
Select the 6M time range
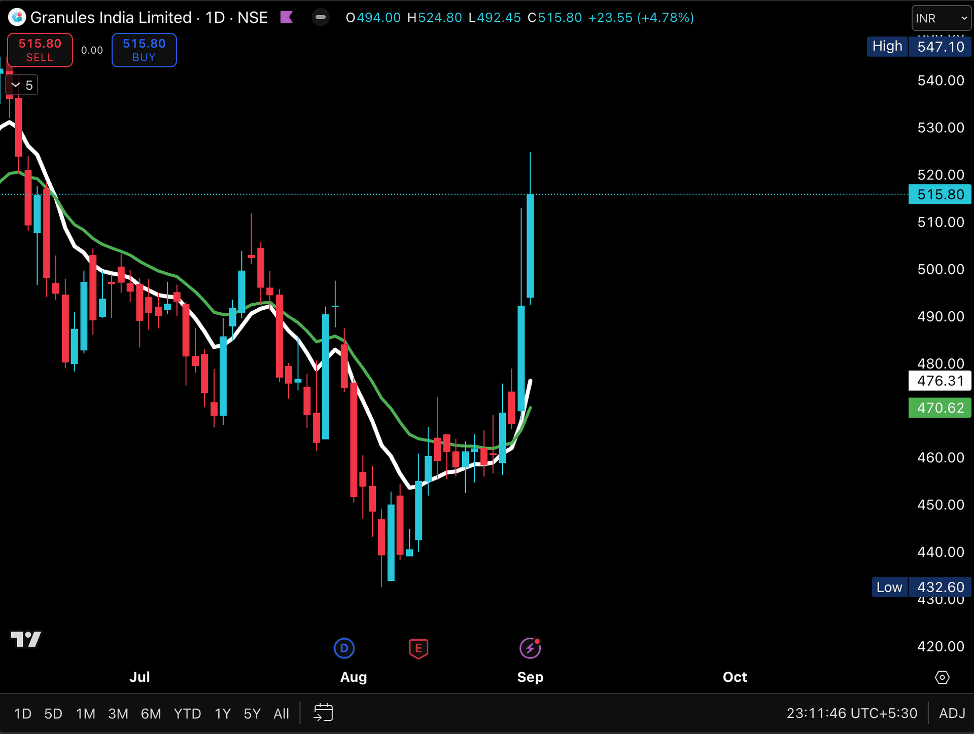point(151,714)
